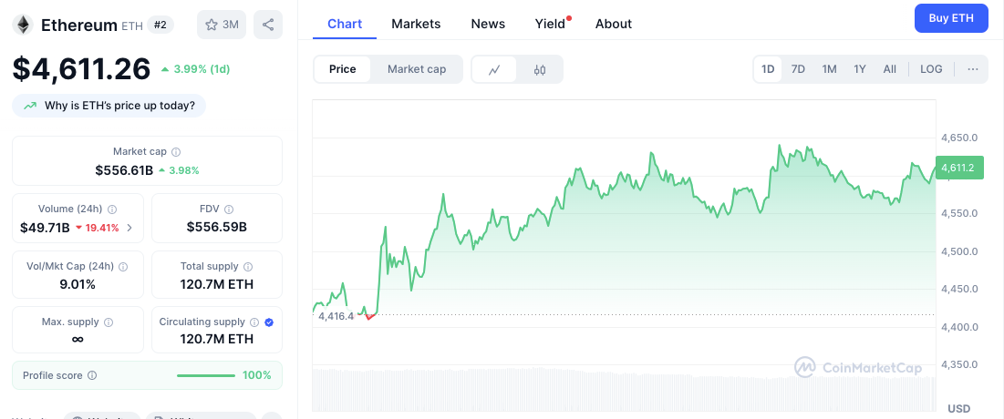Open the chart more options menu
1004x419 pixels.
pyautogui.click(x=973, y=69)
